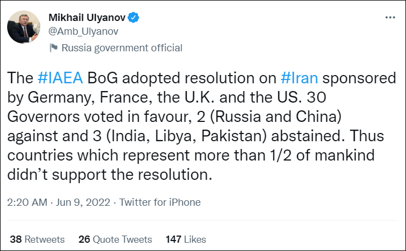Click the 2:20 AM timestamp

point(27,202)
